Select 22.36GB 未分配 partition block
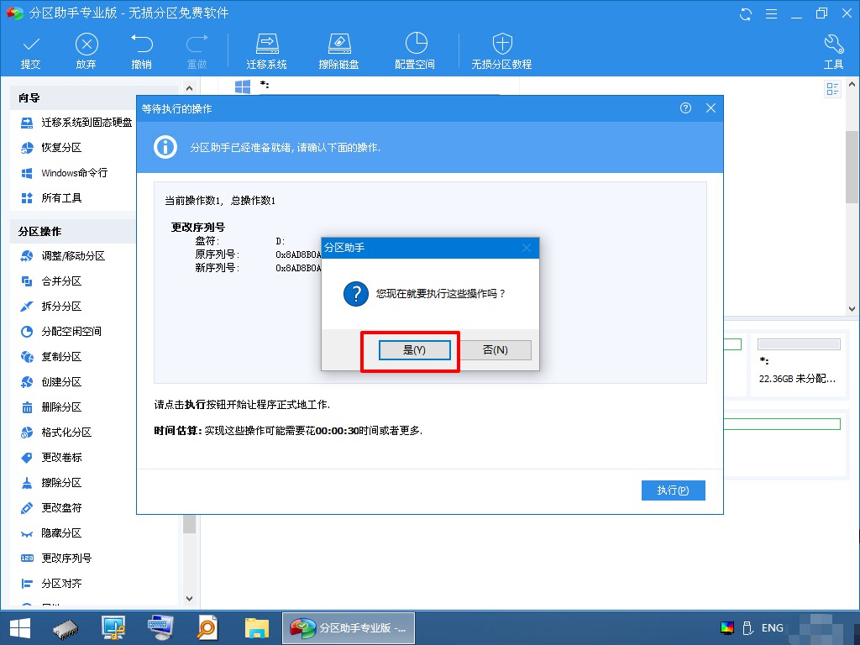Viewport: 860px width, 645px height. [799, 364]
